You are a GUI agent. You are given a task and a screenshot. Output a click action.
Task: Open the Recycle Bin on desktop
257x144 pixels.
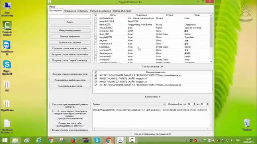pos(247,125)
